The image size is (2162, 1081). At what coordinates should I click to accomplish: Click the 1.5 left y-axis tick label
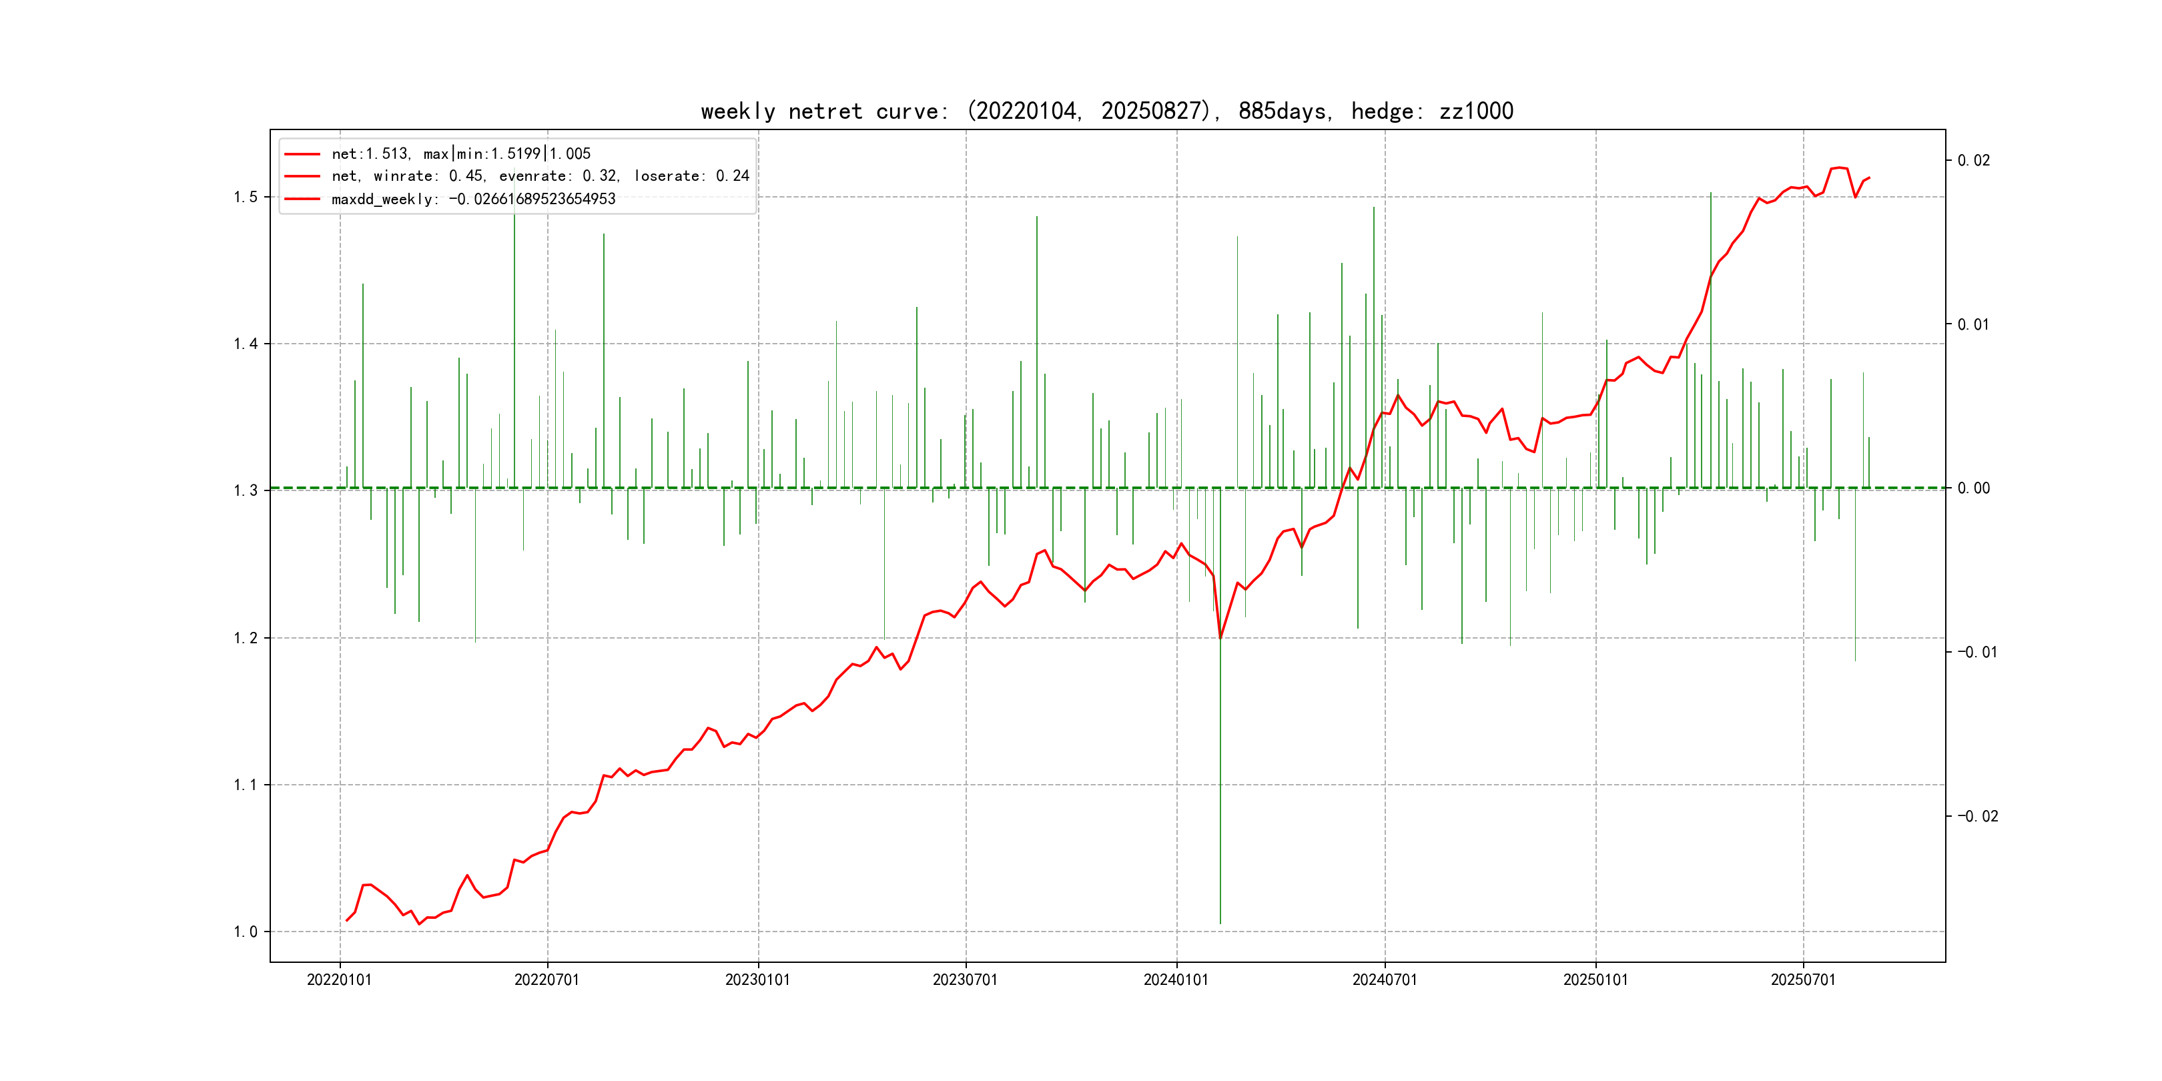(x=245, y=198)
